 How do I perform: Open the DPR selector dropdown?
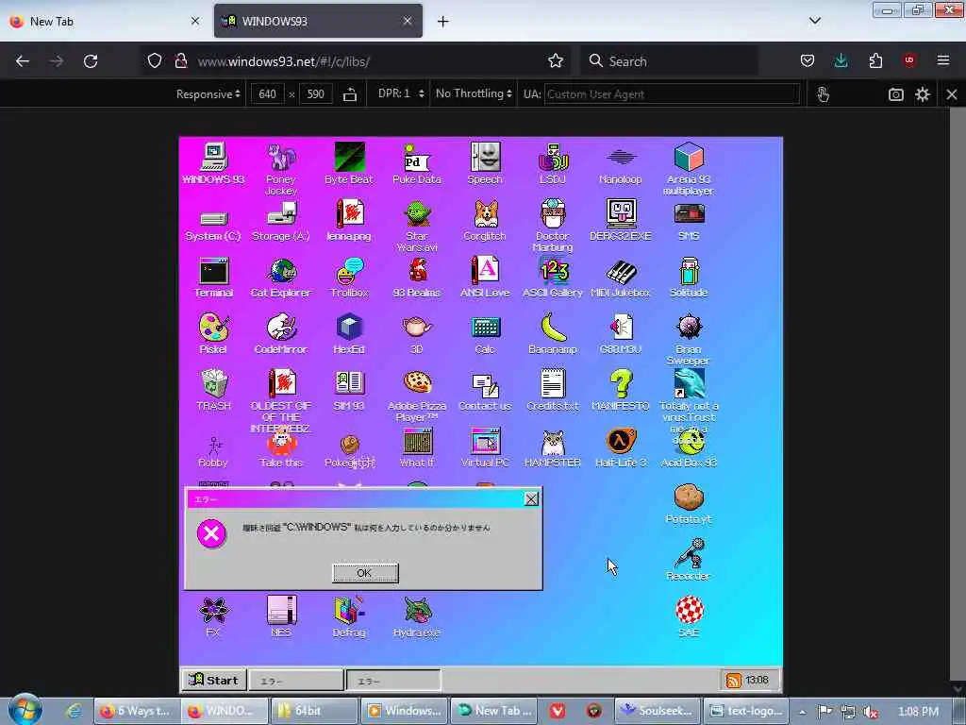pos(401,93)
